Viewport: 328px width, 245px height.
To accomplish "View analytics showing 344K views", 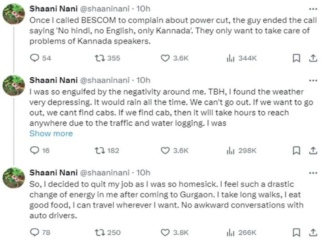I will (x=231, y=58).
